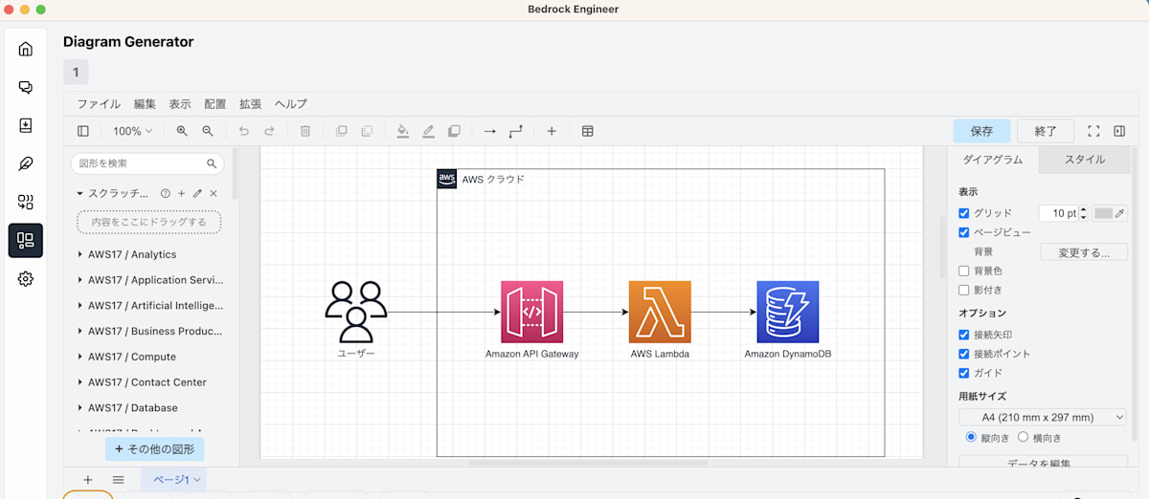The height and width of the screenshot is (499, 1149).
Task: Click the insert table icon
Action: [588, 131]
